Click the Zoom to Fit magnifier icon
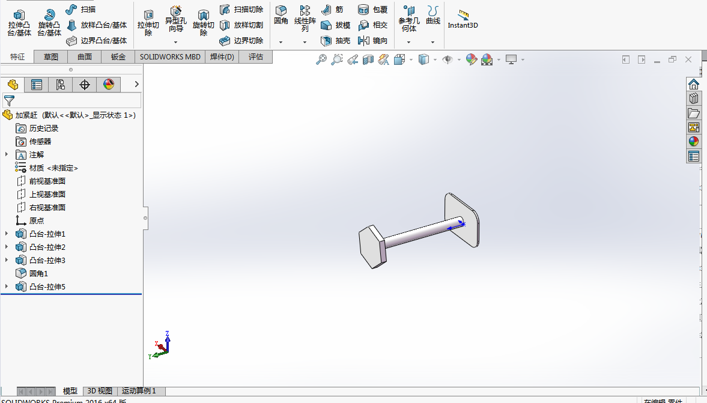 [321, 59]
